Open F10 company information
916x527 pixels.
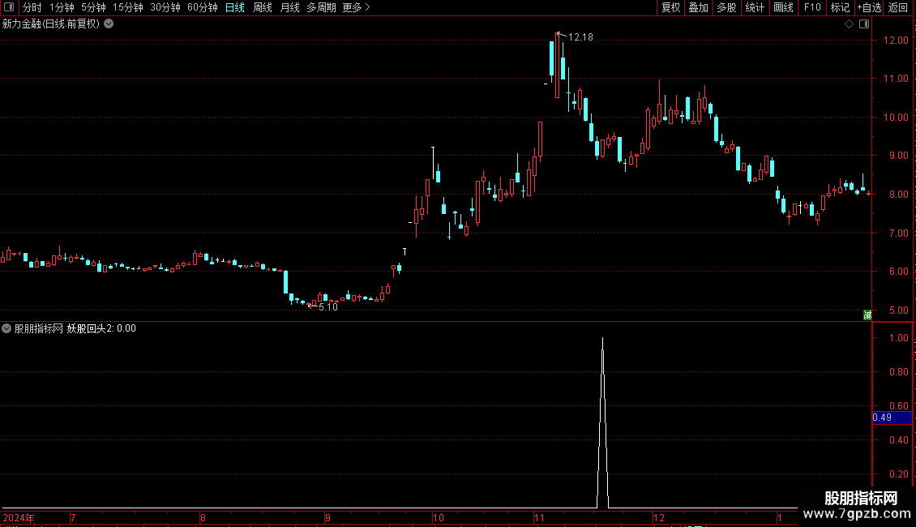pyautogui.click(x=812, y=7)
